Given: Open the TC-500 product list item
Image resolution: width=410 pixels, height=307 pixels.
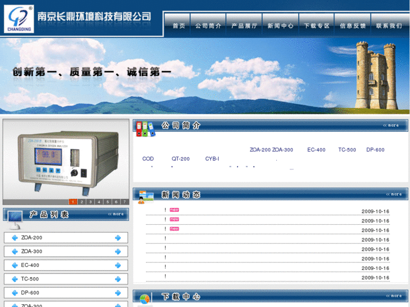Looking at the screenshot, I should pos(66,279).
